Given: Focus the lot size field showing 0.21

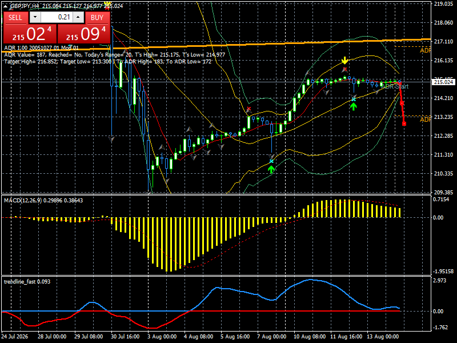Looking at the screenshot, I should (x=57, y=17).
